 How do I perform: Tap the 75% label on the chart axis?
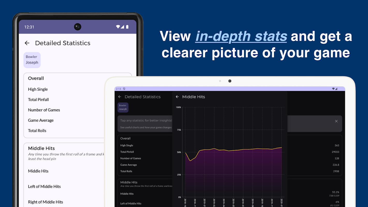tap(179, 130)
